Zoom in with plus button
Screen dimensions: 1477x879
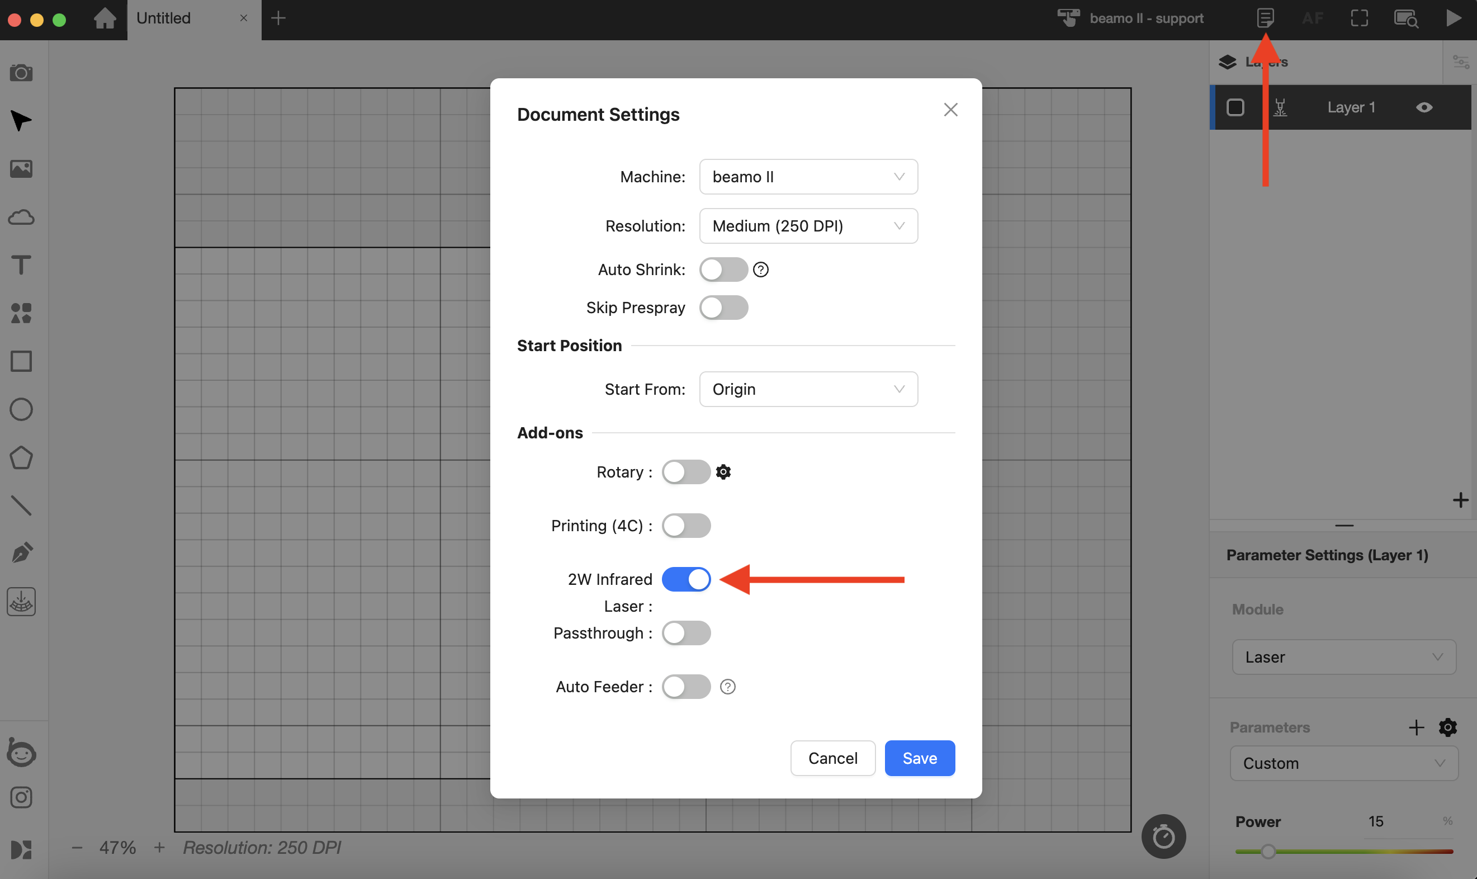pos(159,848)
